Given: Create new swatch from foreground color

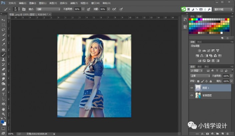Looking at the screenshot, I should (222, 38).
